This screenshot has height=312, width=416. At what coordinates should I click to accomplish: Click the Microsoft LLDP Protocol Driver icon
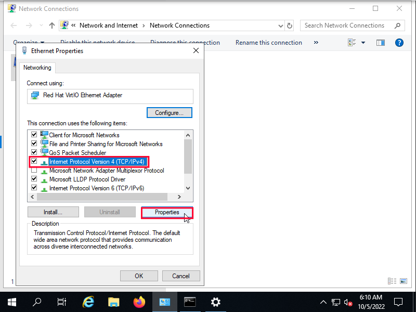pos(44,180)
